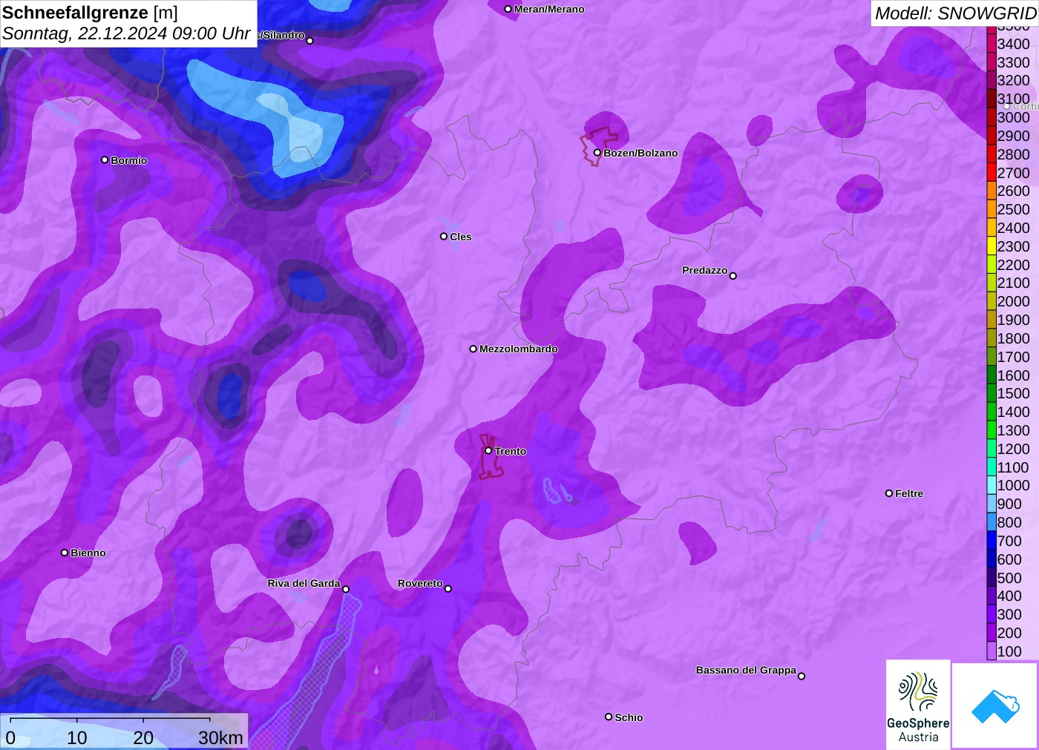This screenshot has height=750, width=1039.
Task: Select the Predazzo marker dot
Action: click(733, 275)
